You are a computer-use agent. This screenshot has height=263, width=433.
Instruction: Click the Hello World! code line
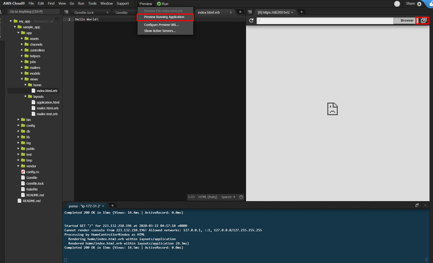click(86, 19)
